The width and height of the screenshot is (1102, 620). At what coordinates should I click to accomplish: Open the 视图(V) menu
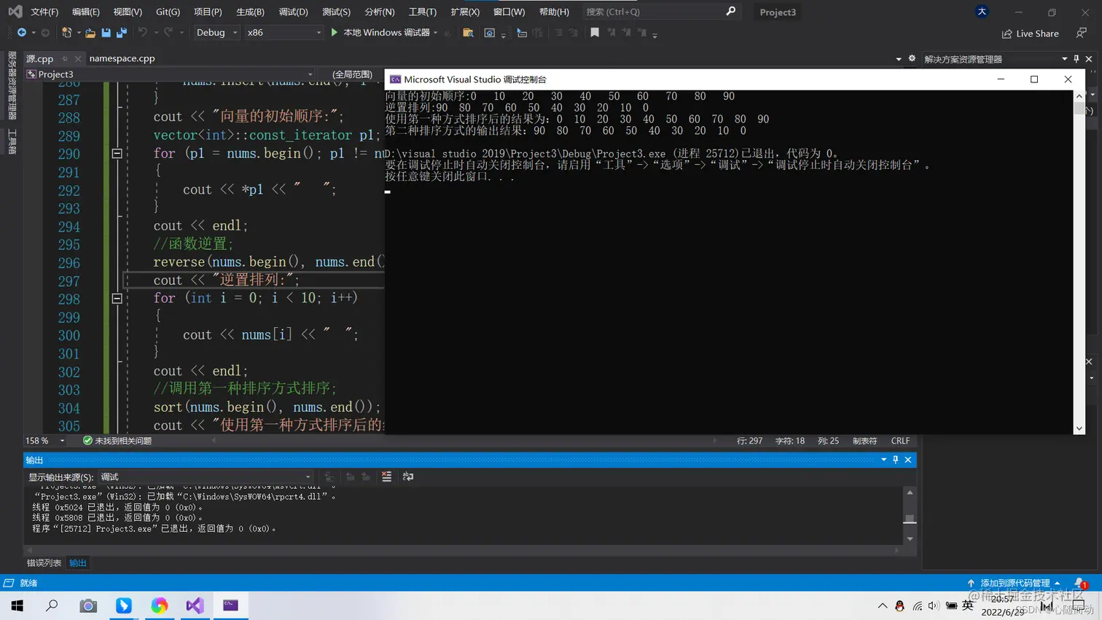coord(128,12)
